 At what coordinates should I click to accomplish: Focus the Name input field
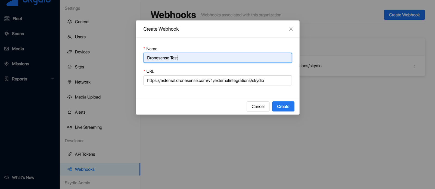pos(217,58)
